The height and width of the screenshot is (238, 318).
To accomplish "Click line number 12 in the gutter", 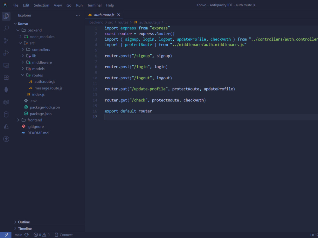I will coord(95,89).
